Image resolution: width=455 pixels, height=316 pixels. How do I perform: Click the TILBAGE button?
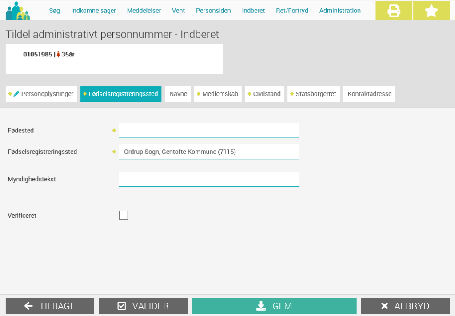(x=50, y=305)
